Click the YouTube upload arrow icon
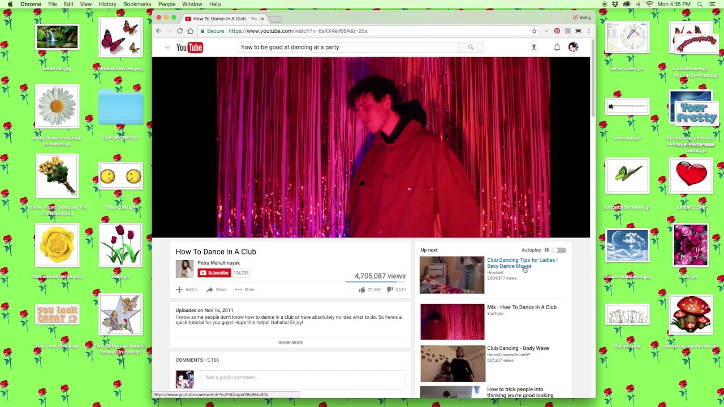724x407 pixels. 533,47
